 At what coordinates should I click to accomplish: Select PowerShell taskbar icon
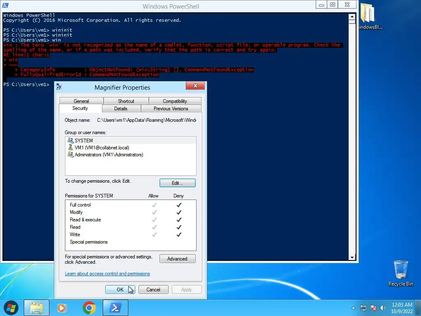pyautogui.click(x=116, y=308)
